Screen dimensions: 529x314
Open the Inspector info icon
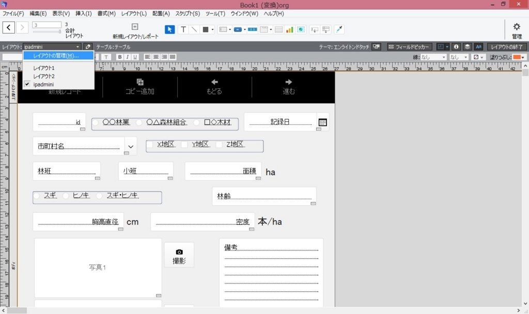click(x=456, y=47)
